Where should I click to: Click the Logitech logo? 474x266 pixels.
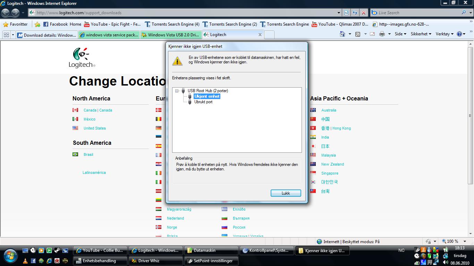pyautogui.click(x=82, y=57)
